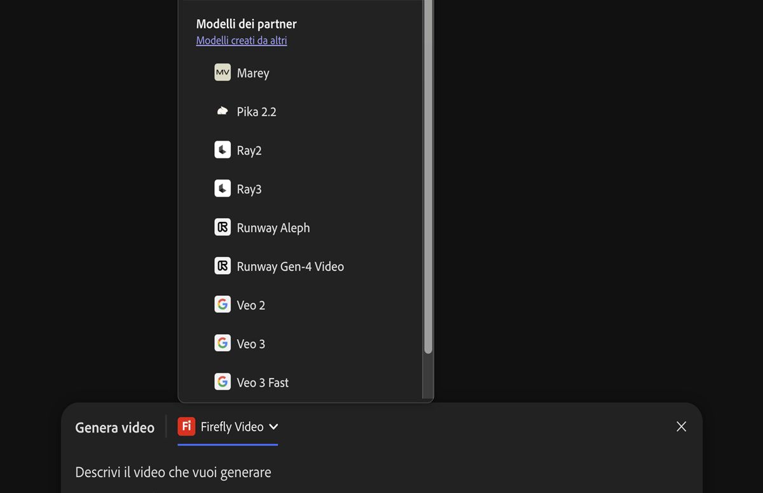Click the Pika 2.2 rabbit icon

223,111
